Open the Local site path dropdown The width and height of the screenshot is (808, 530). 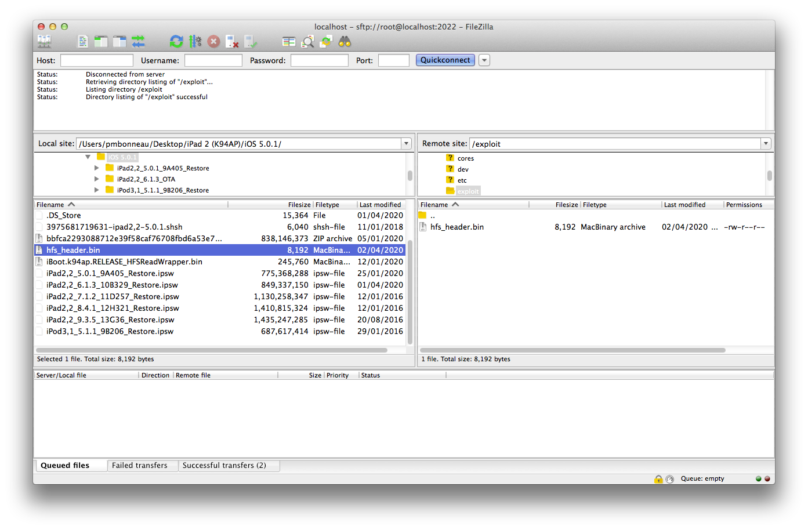click(x=406, y=144)
